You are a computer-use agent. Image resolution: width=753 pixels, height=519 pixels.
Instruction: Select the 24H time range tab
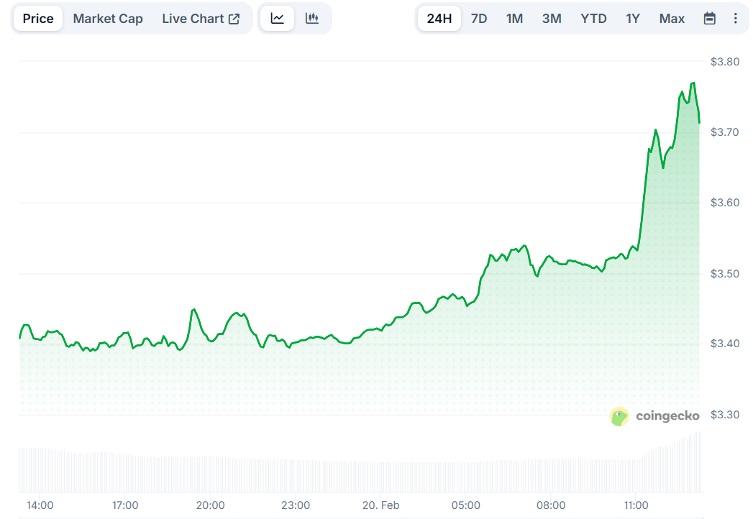point(439,18)
